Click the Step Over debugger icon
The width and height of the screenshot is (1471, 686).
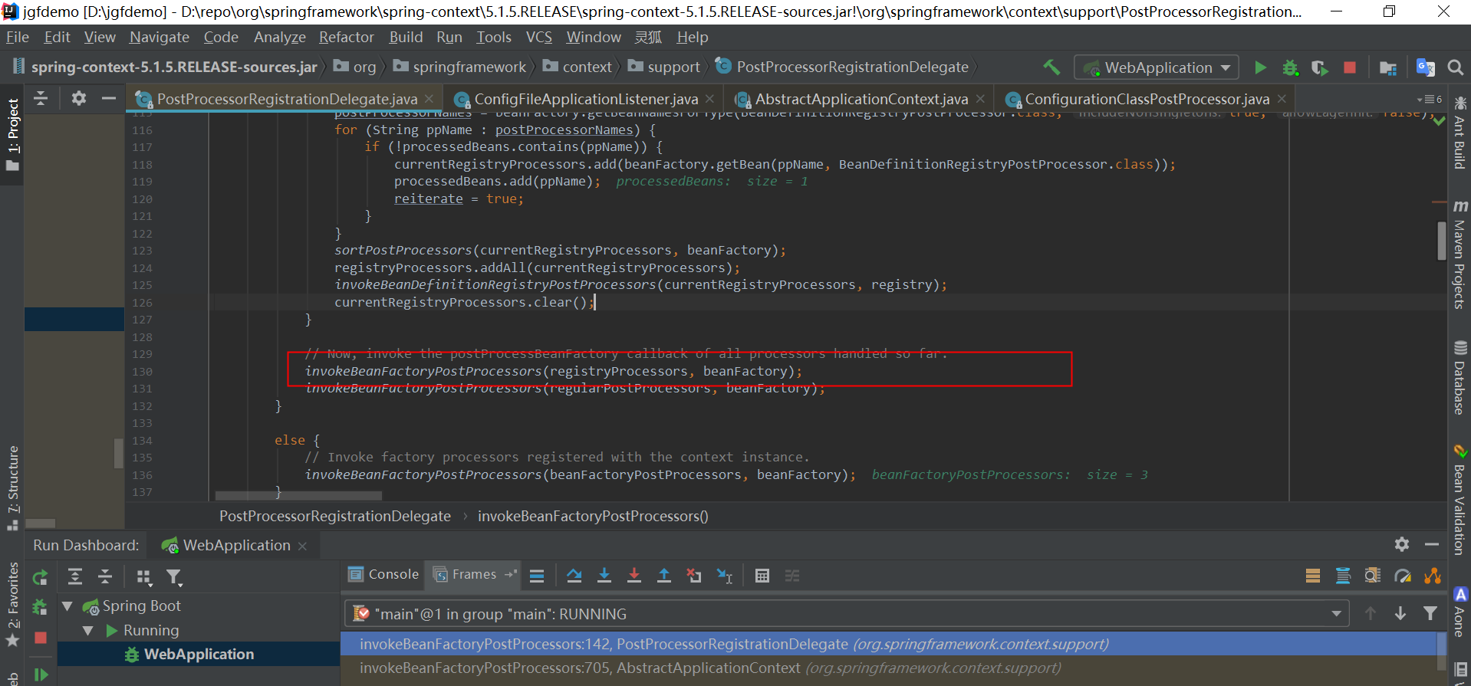[x=574, y=576]
